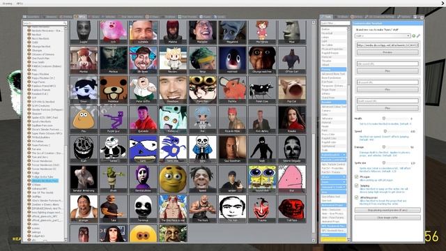The width and height of the screenshot is (446, 251).
Task: Select the Ricardo Milos icon
Action: click(232, 119)
